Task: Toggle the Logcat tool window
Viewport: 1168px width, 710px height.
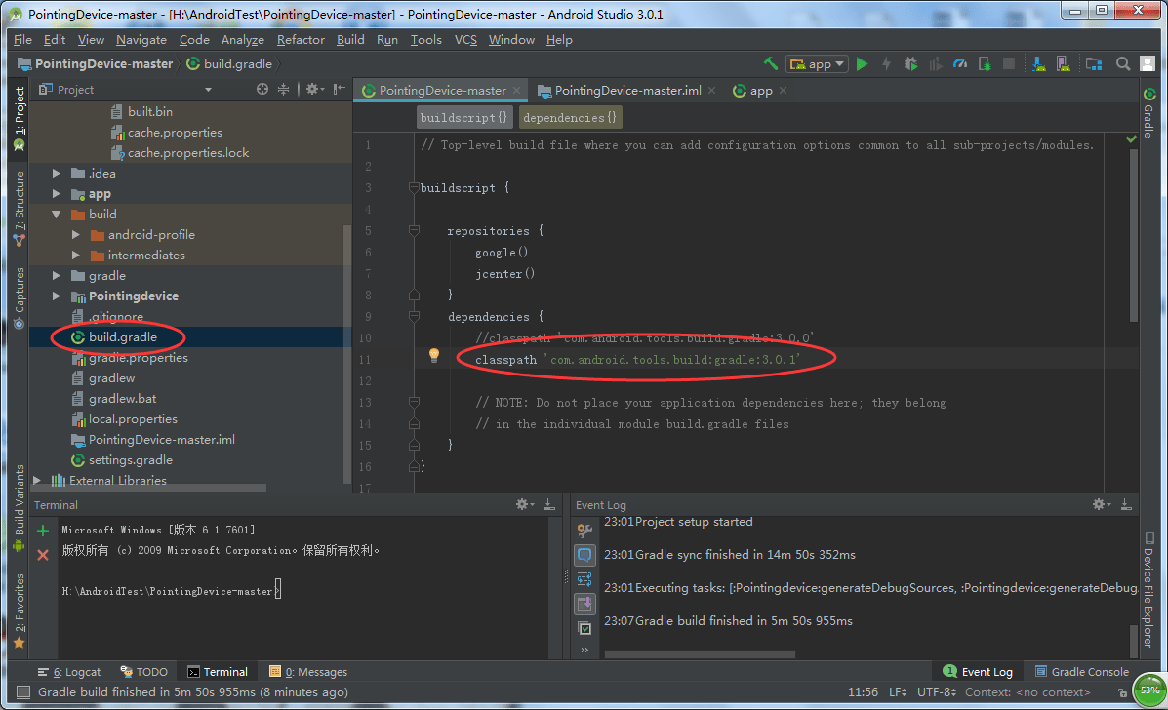Action: (68, 671)
